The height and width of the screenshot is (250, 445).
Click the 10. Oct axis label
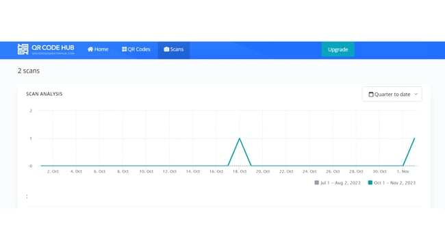coord(146,171)
